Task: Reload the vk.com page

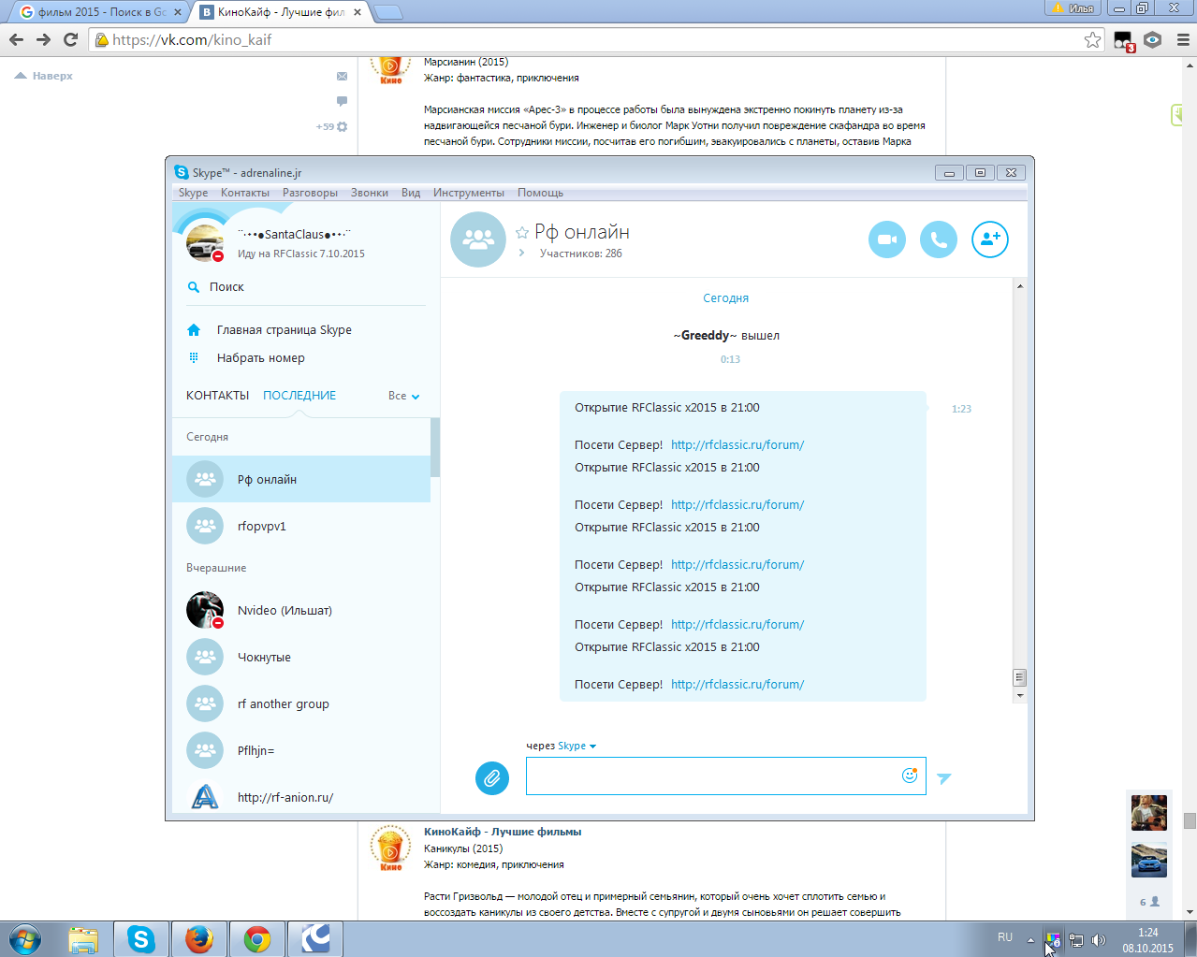Action: (x=70, y=39)
